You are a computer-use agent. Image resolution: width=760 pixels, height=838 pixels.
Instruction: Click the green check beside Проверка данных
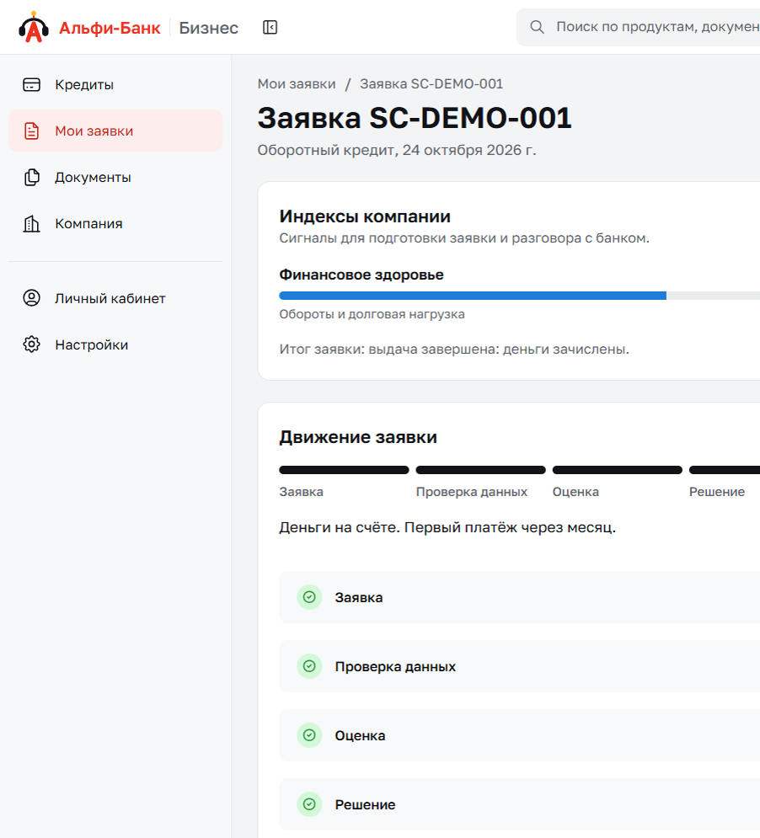[309, 666]
